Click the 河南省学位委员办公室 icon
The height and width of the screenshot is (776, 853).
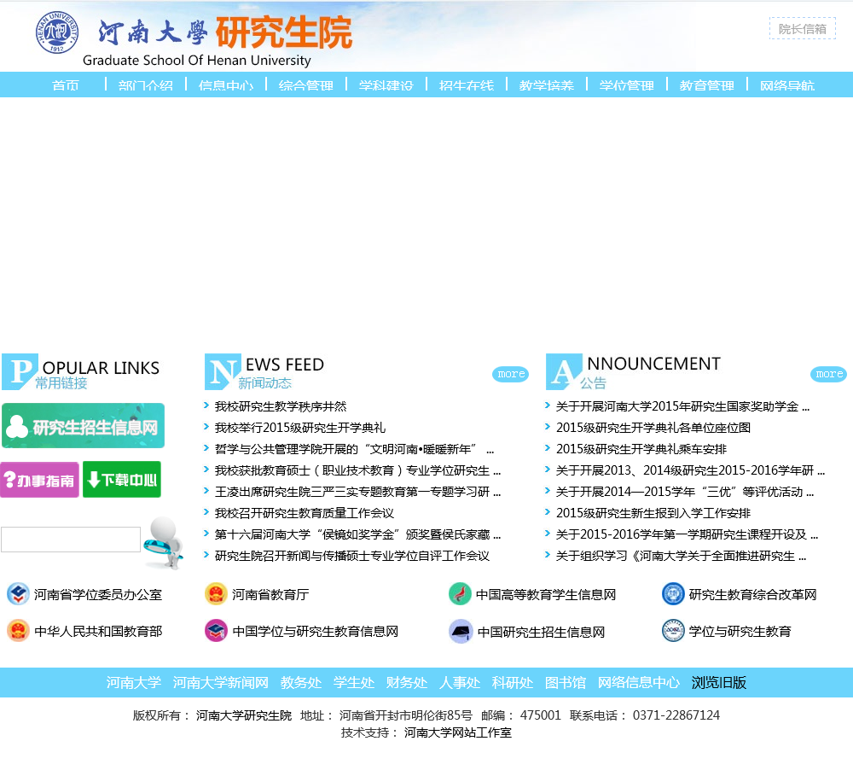[x=18, y=594]
